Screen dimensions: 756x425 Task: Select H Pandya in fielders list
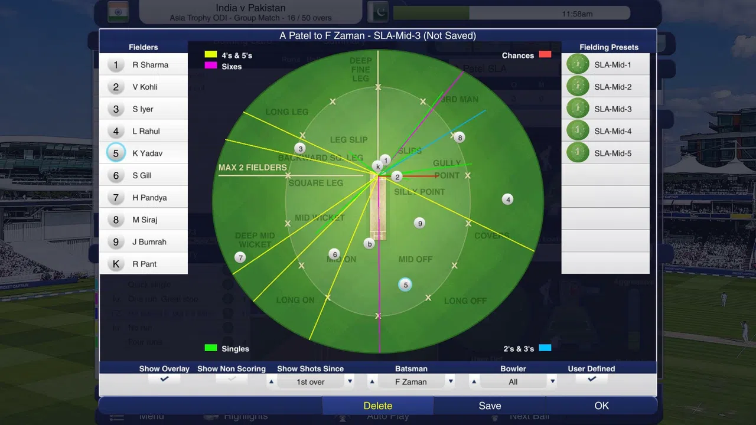(144, 198)
